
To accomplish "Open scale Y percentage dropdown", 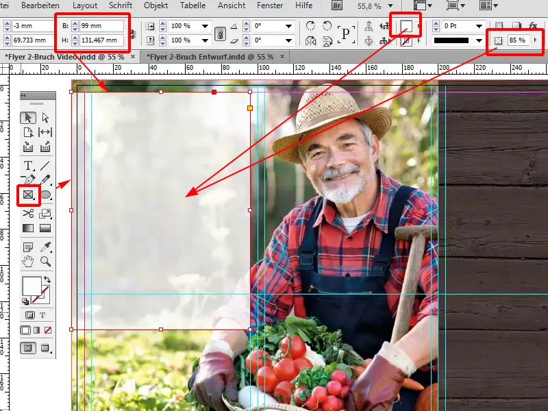I will point(205,40).
